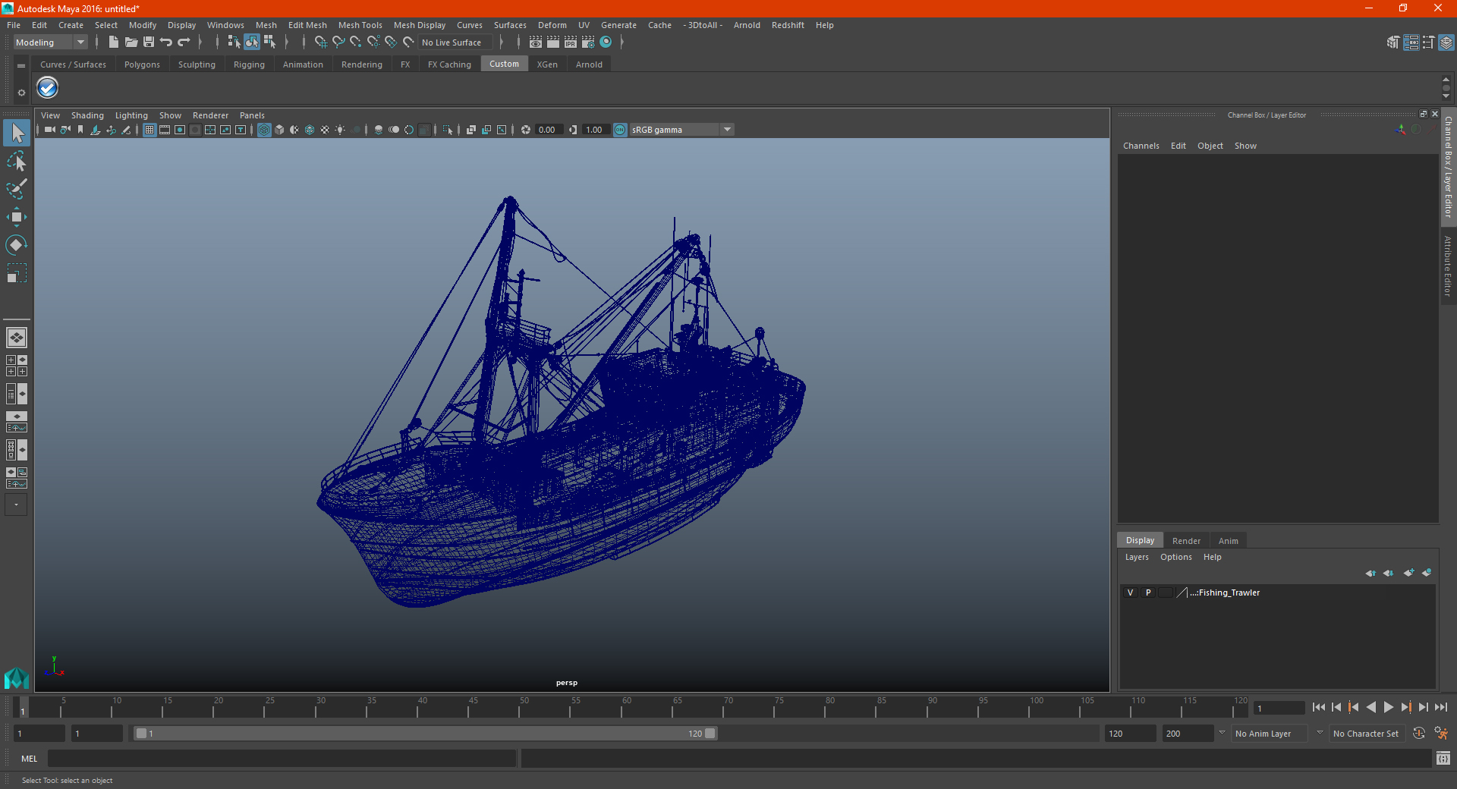Activate the Move tool in toolbox
The height and width of the screenshot is (789, 1457).
coord(17,217)
